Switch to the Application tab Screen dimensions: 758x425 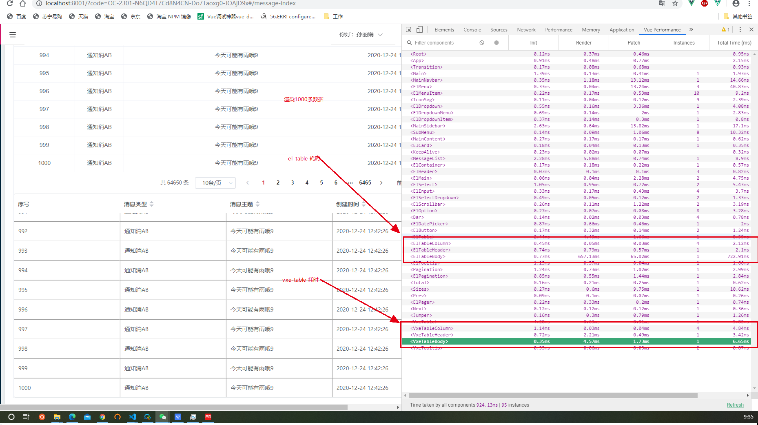(622, 30)
